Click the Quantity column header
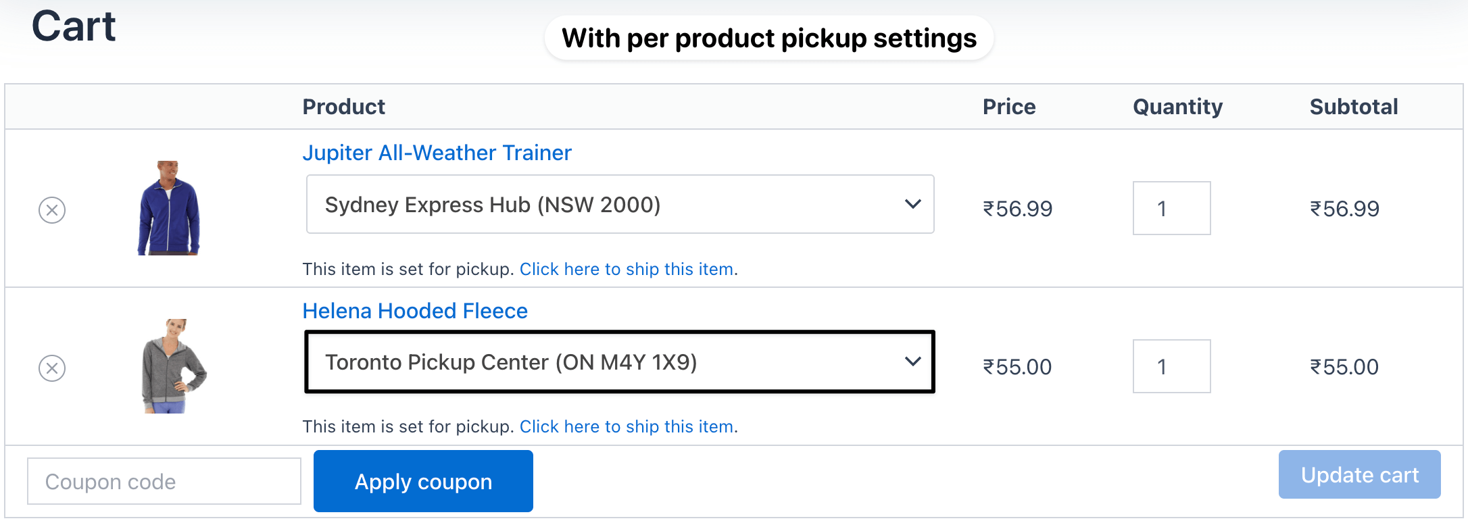This screenshot has height=523, width=1468. point(1177,107)
